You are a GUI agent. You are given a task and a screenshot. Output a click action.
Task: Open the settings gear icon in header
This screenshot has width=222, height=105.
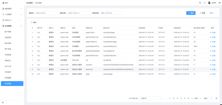pyautogui.click(x=220, y=3)
